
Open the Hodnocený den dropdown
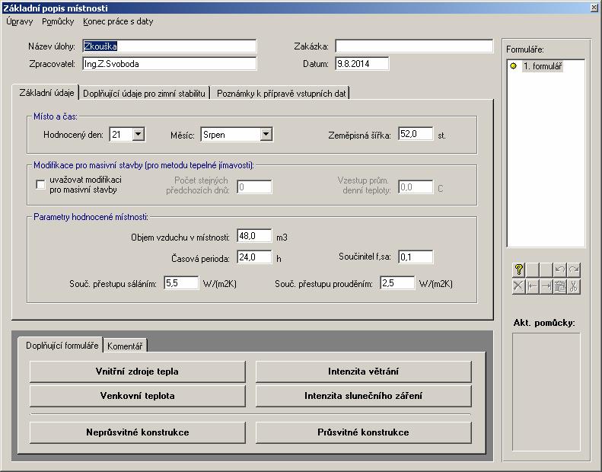(139, 135)
